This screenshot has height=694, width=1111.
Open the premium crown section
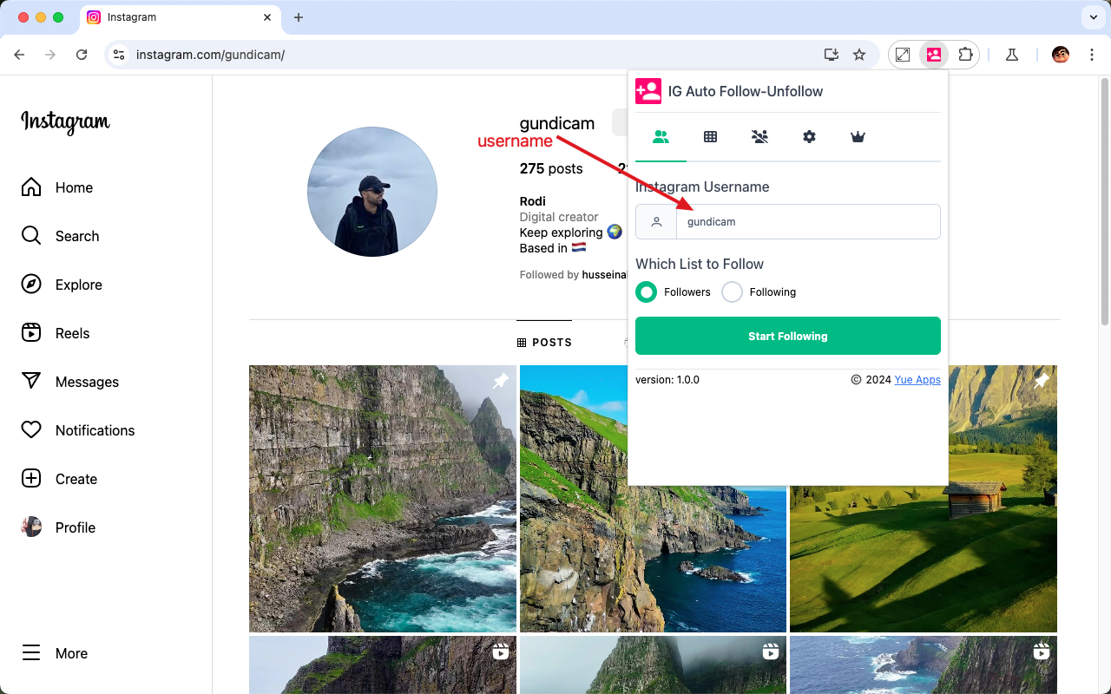[x=858, y=136]
